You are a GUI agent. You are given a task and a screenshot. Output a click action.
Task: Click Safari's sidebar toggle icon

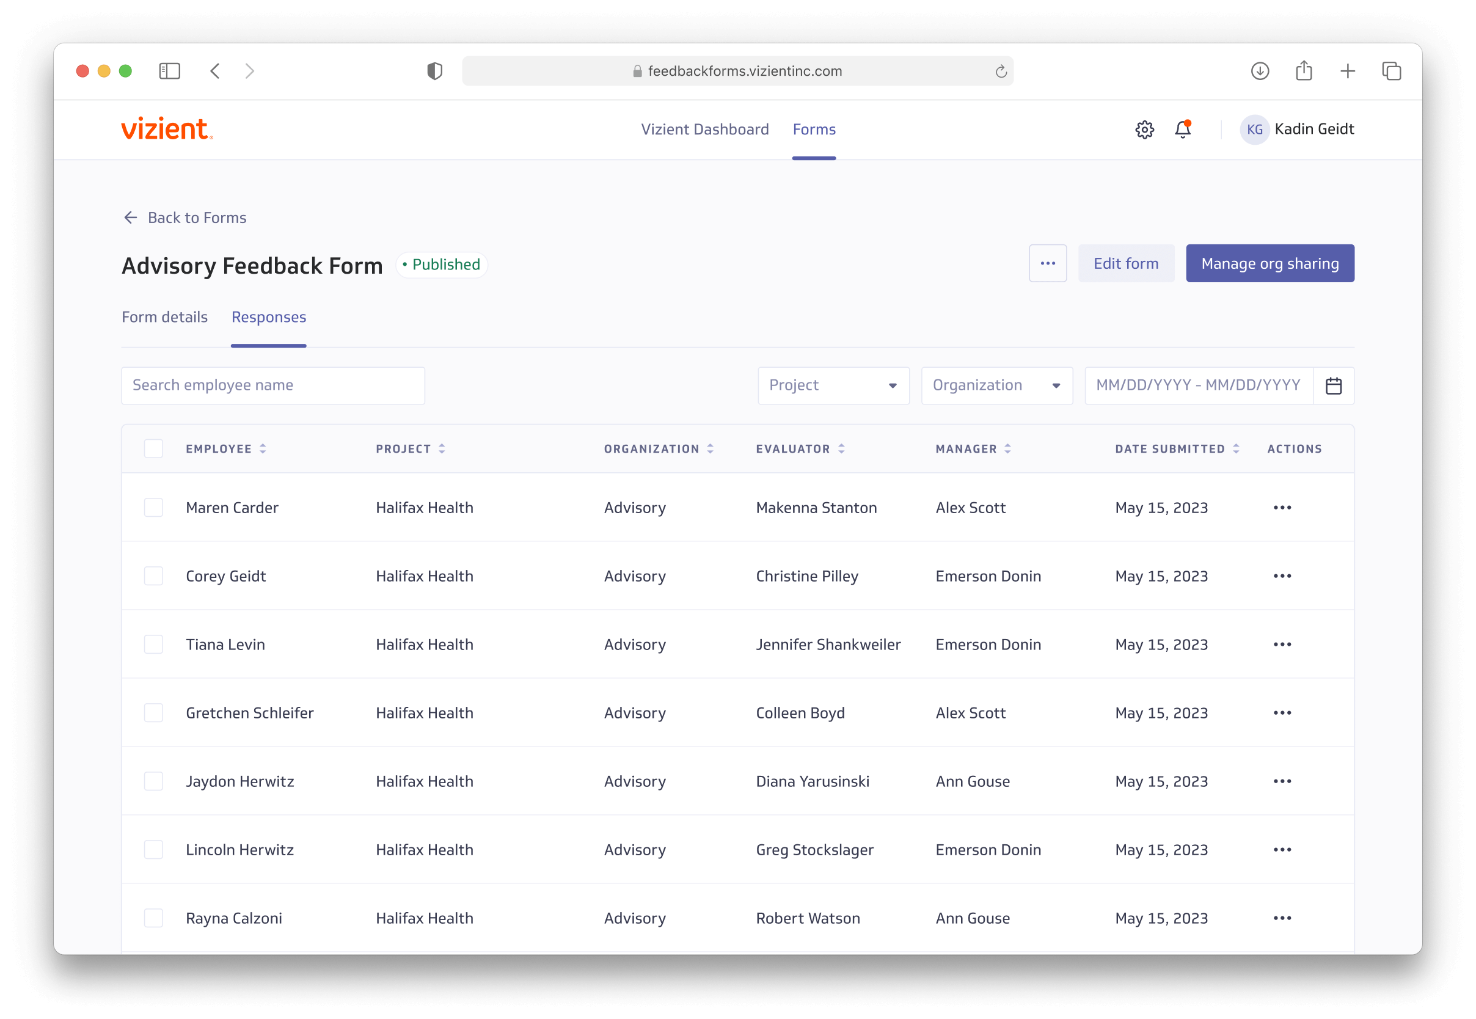pyautogui.click(x=169, y=71)
